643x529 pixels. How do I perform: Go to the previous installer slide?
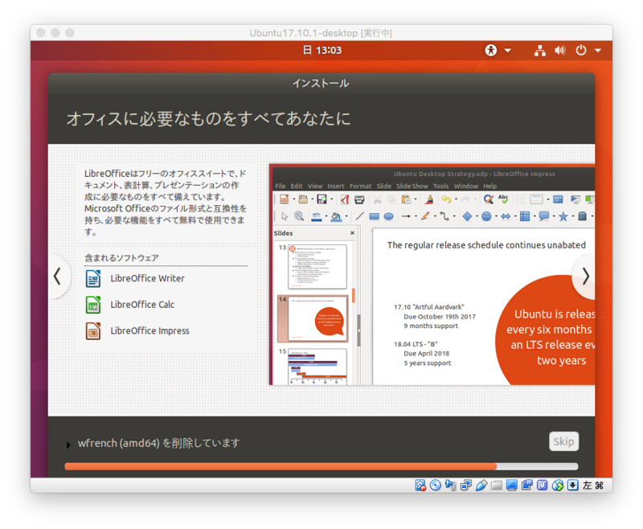point(58,277)
